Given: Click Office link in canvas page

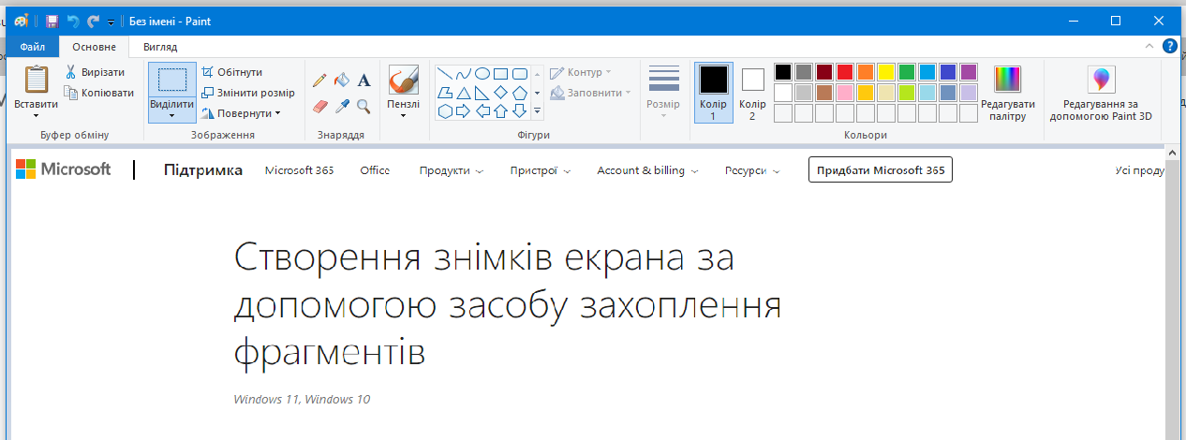Looking at the screenshot, I should tap(375, 170).
